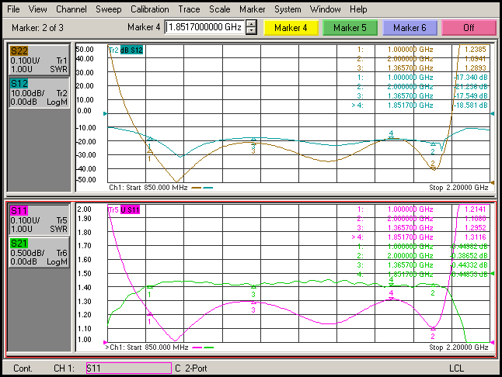Viewport: 502px width, 377px height.
Task: Select the S12 trace status box
Action: pyautogui.click(x=39, y=92)
